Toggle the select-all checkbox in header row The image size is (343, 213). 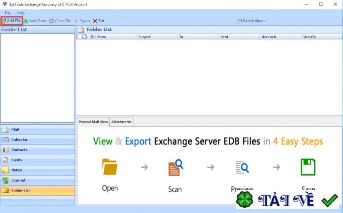pos(79,37)
